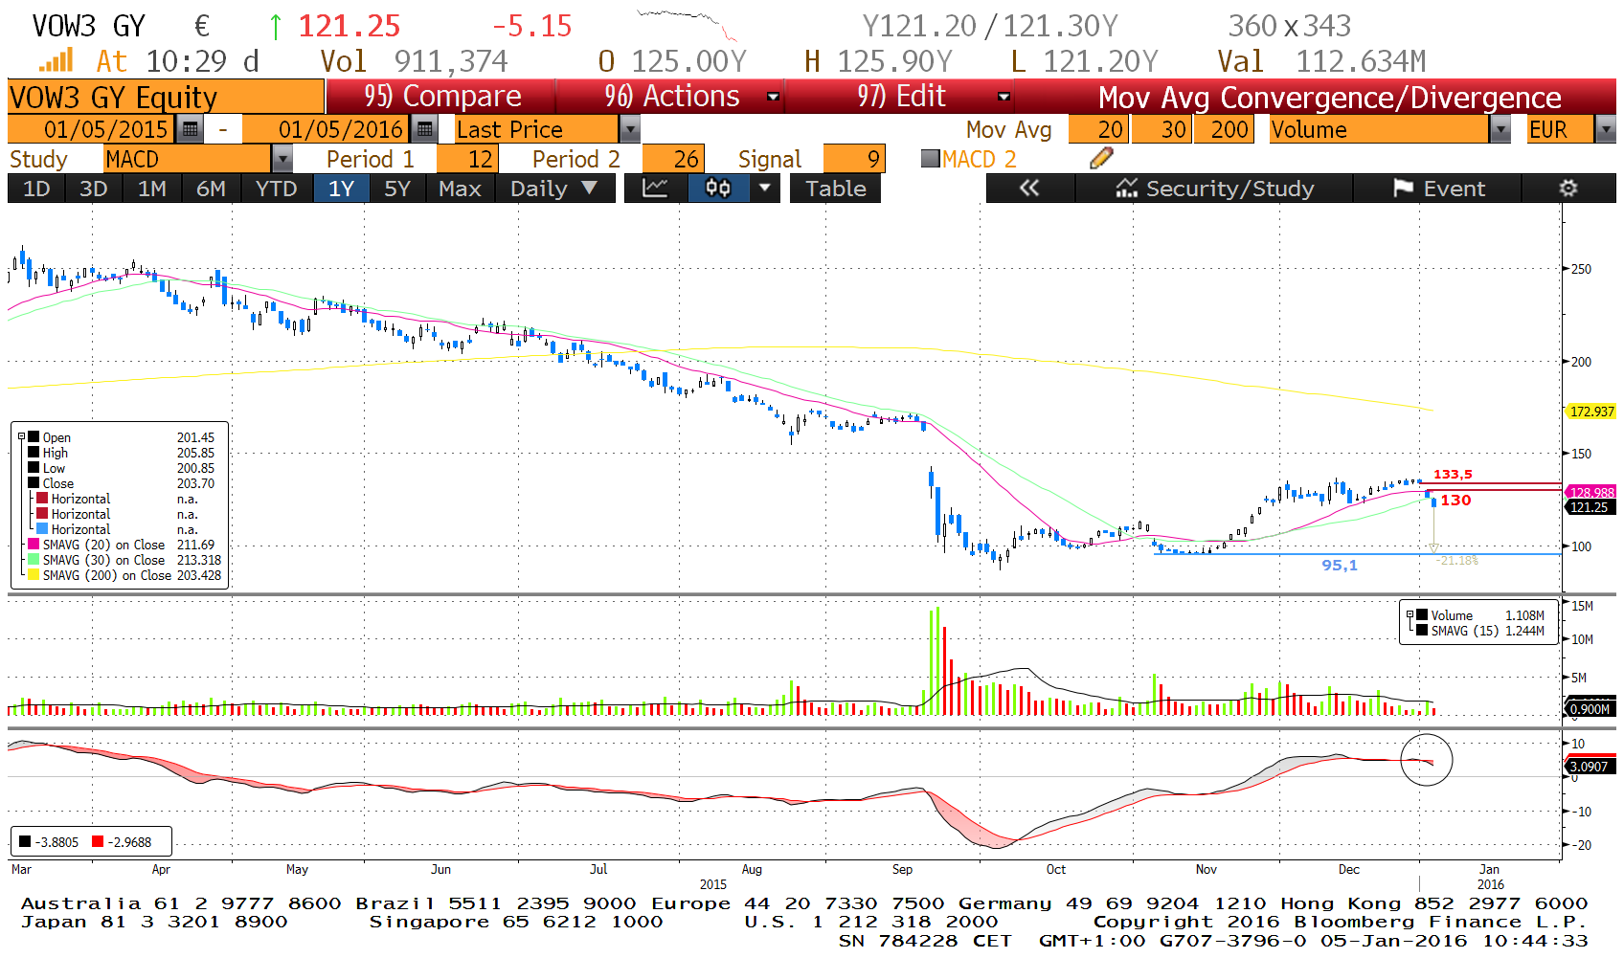Image resolution: width=1624 pixels, height=958 pixels.
Task: Click the 121.25 last price axis label
Action: pos(1590,507)
